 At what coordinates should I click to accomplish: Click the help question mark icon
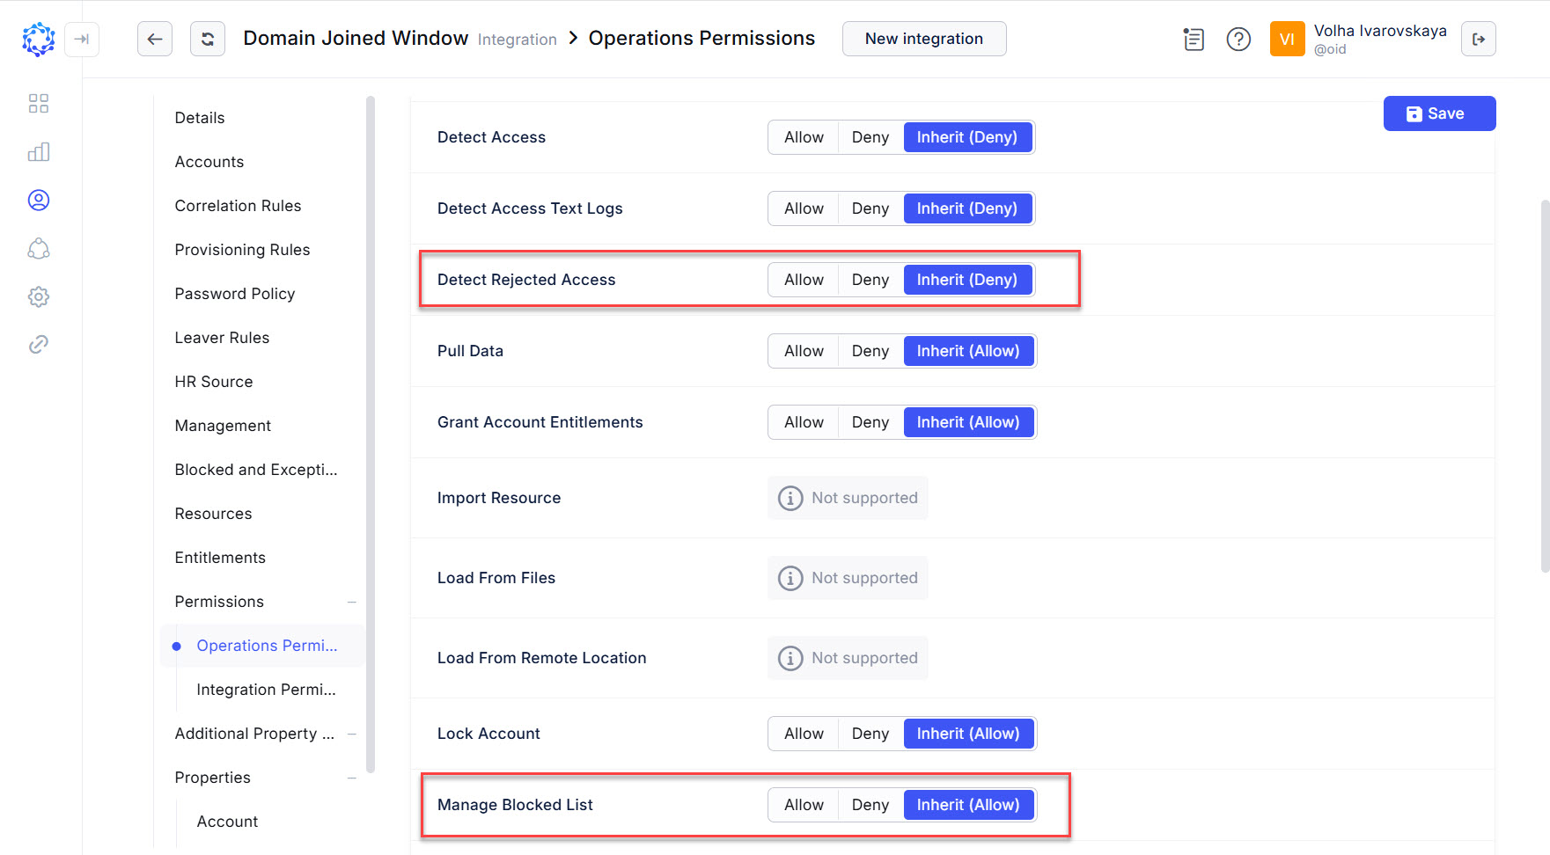(1238, 39)
